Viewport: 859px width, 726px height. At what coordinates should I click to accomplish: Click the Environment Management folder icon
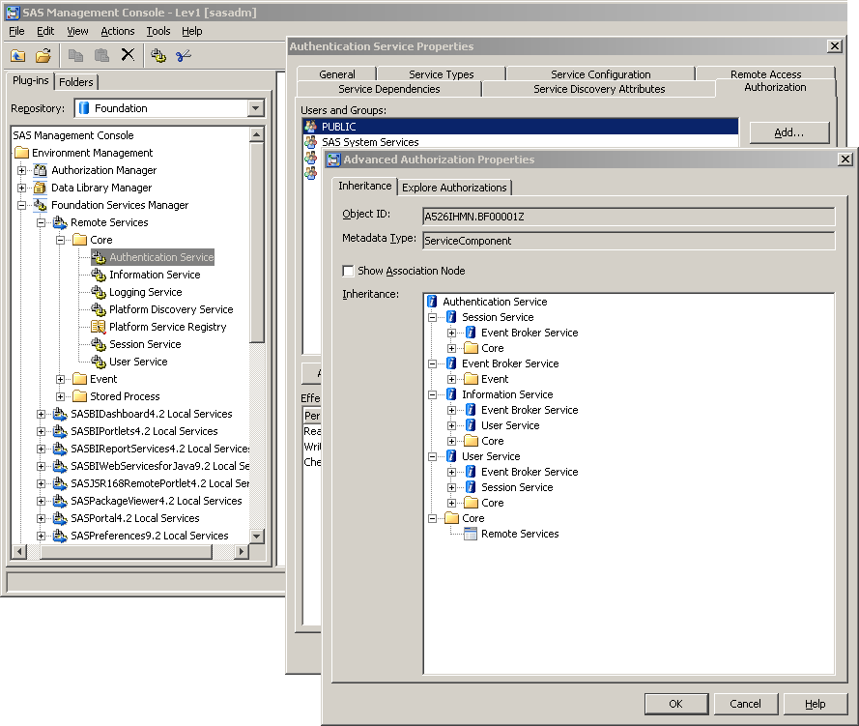[22, 153]
